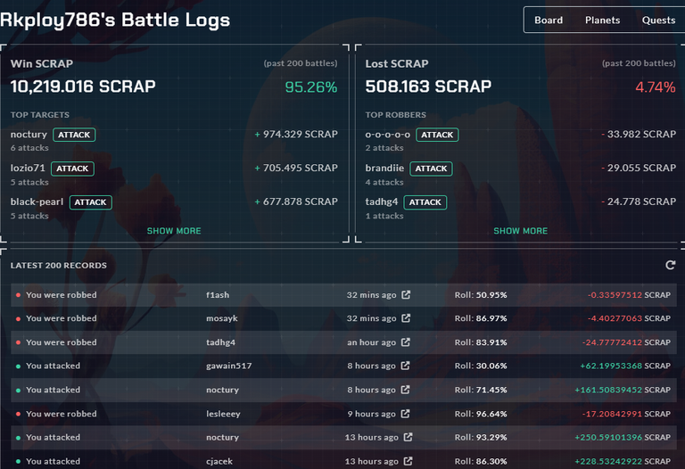The height and width of the screenshot is (469, 685).
Task: Attack lozio71 from top targets
Action: [72, 169]
